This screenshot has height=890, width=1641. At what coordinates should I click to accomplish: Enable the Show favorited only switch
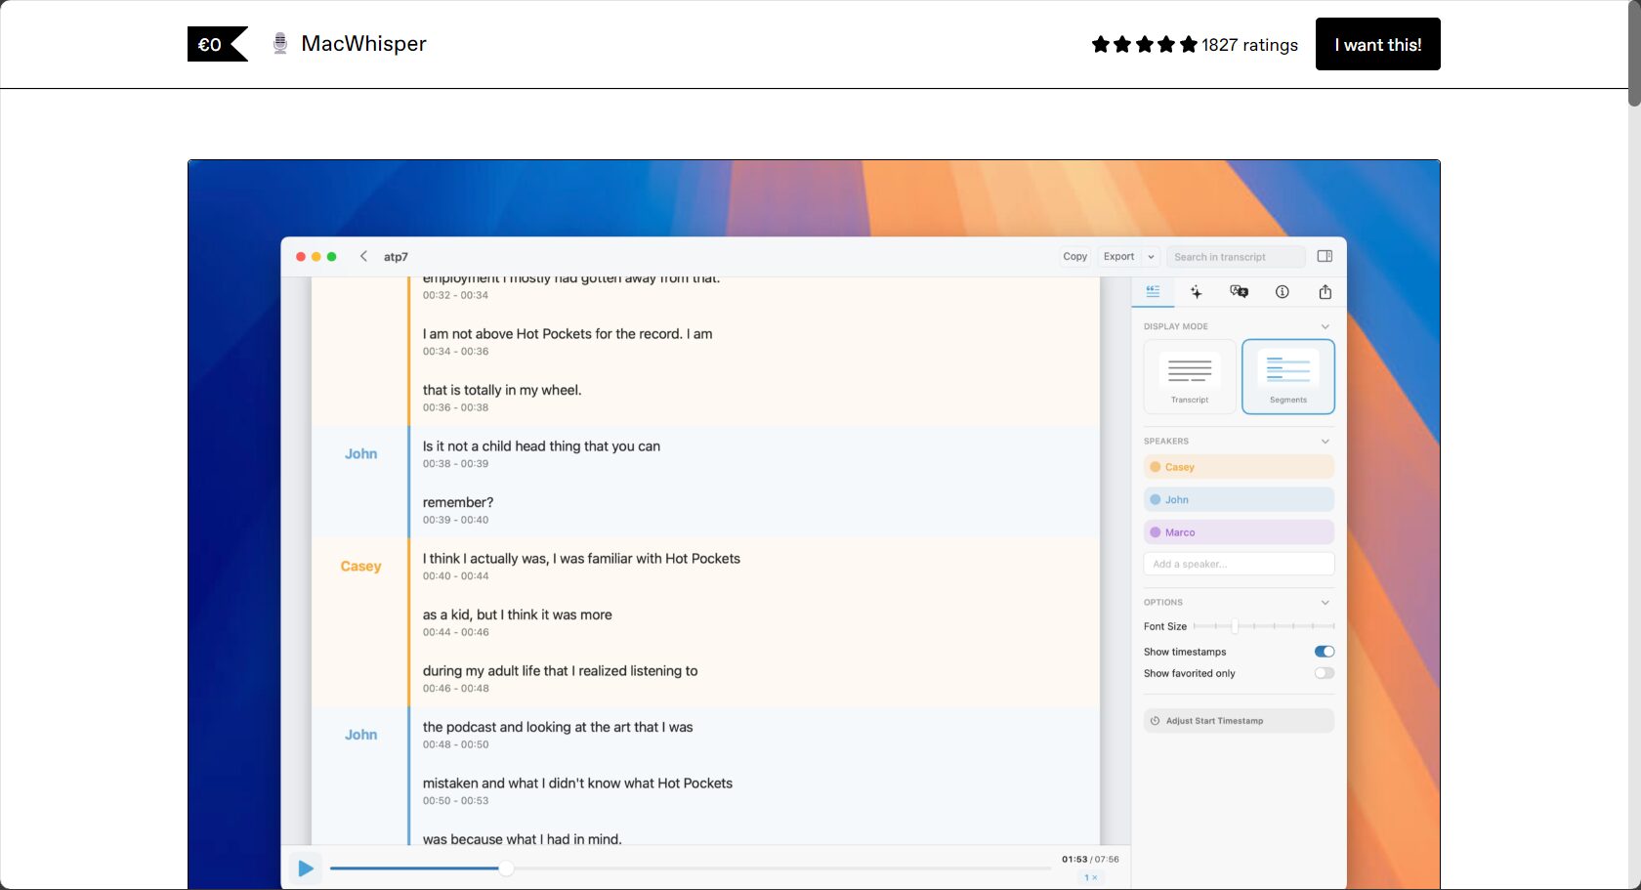[x=1325, y=673]
